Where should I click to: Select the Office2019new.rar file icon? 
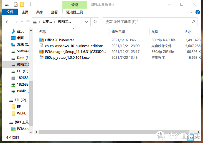42,40
